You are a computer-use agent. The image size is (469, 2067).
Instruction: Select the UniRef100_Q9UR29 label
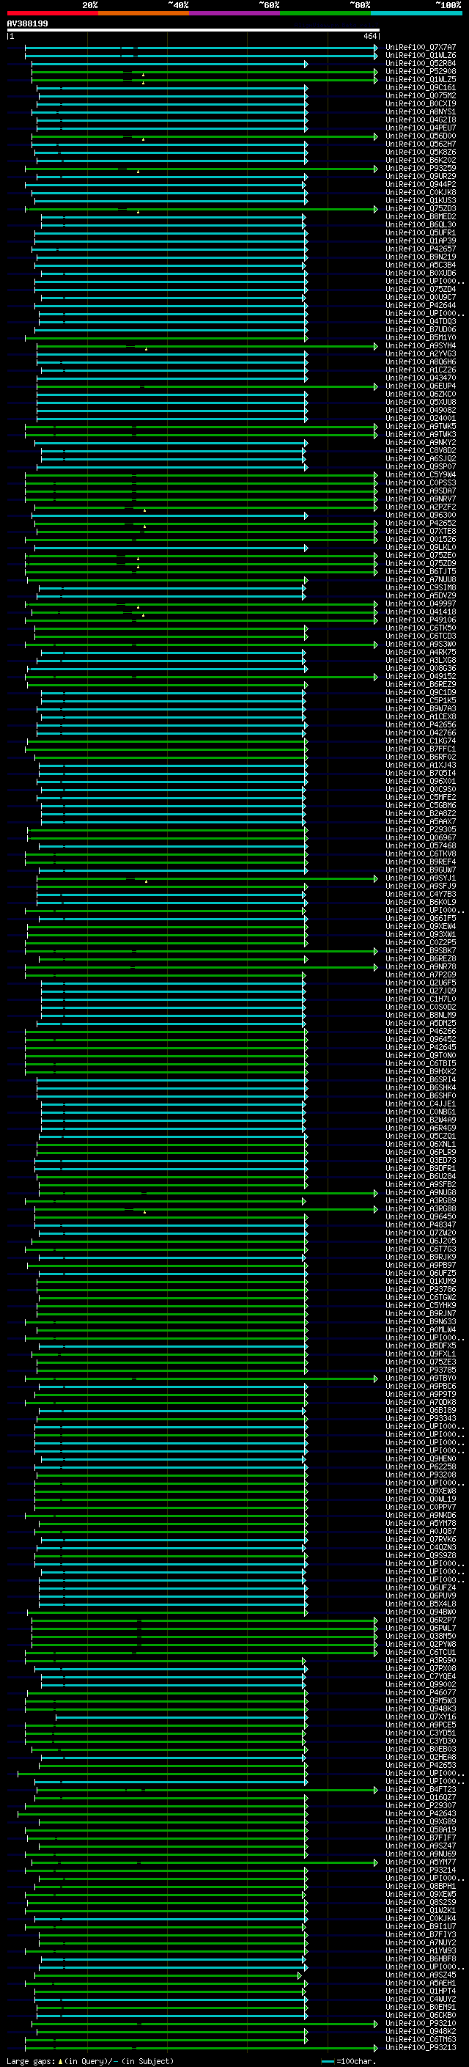(421, 177)
